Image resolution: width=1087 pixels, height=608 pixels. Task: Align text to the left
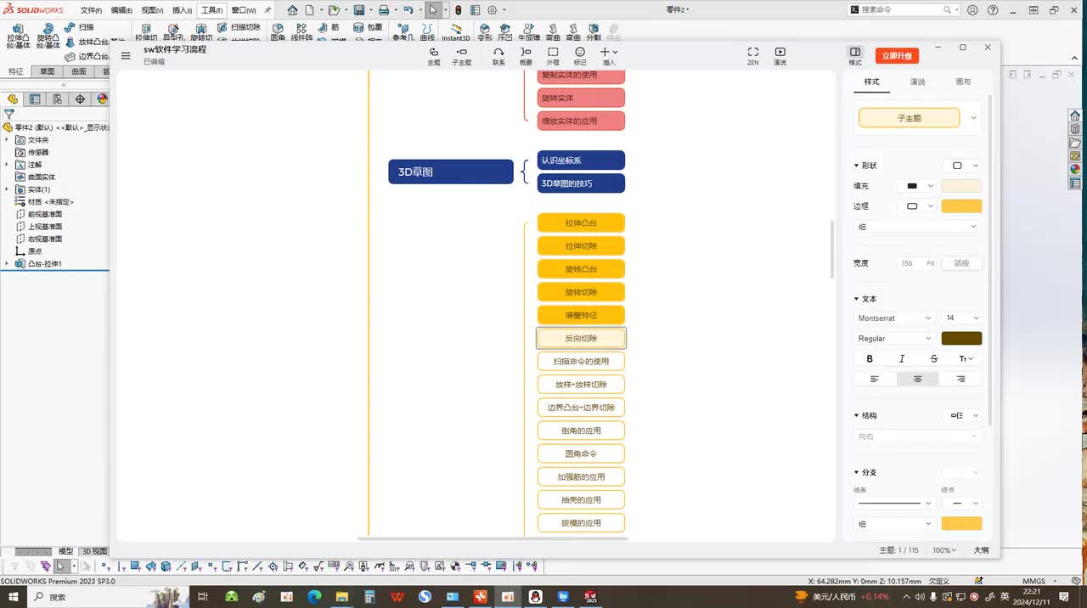point(875,379)
